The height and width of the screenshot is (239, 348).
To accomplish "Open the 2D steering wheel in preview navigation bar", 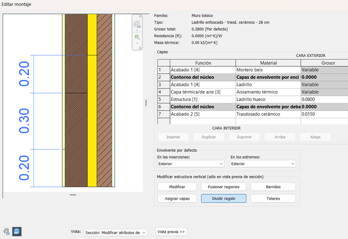I will point(137,24).
